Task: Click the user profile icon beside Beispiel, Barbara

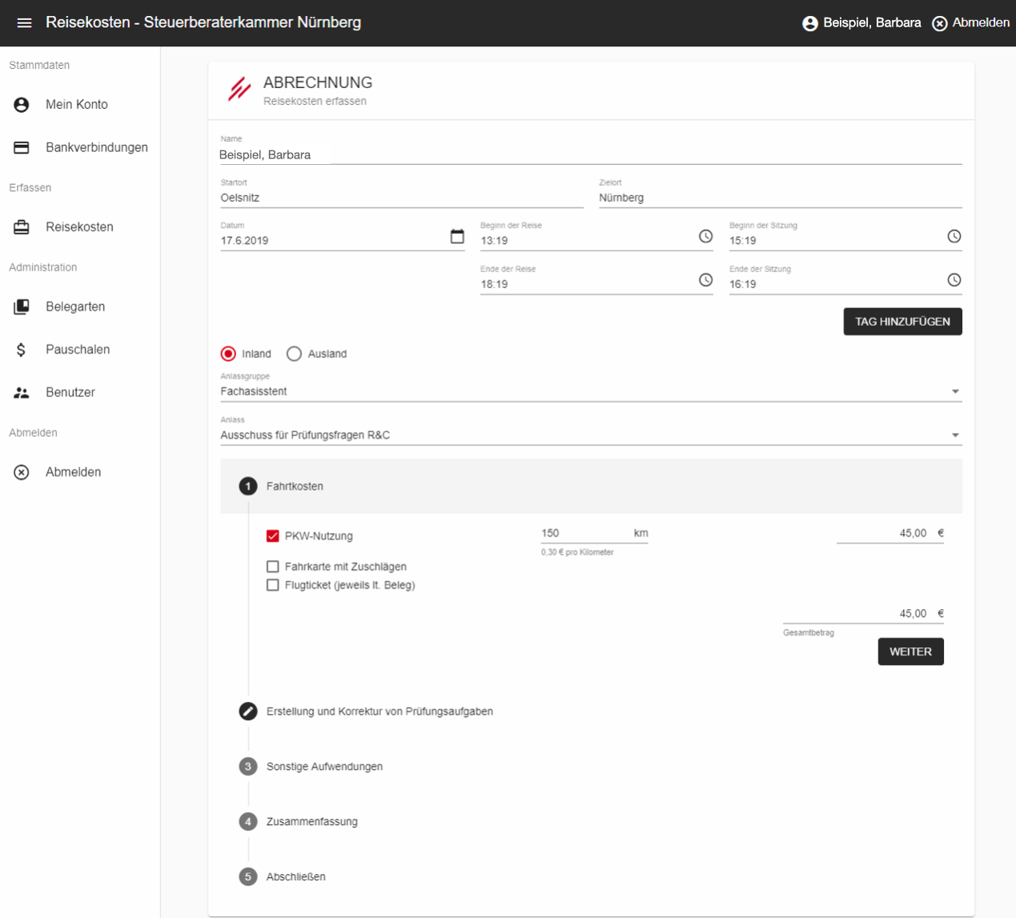Action: coord(807,22)
